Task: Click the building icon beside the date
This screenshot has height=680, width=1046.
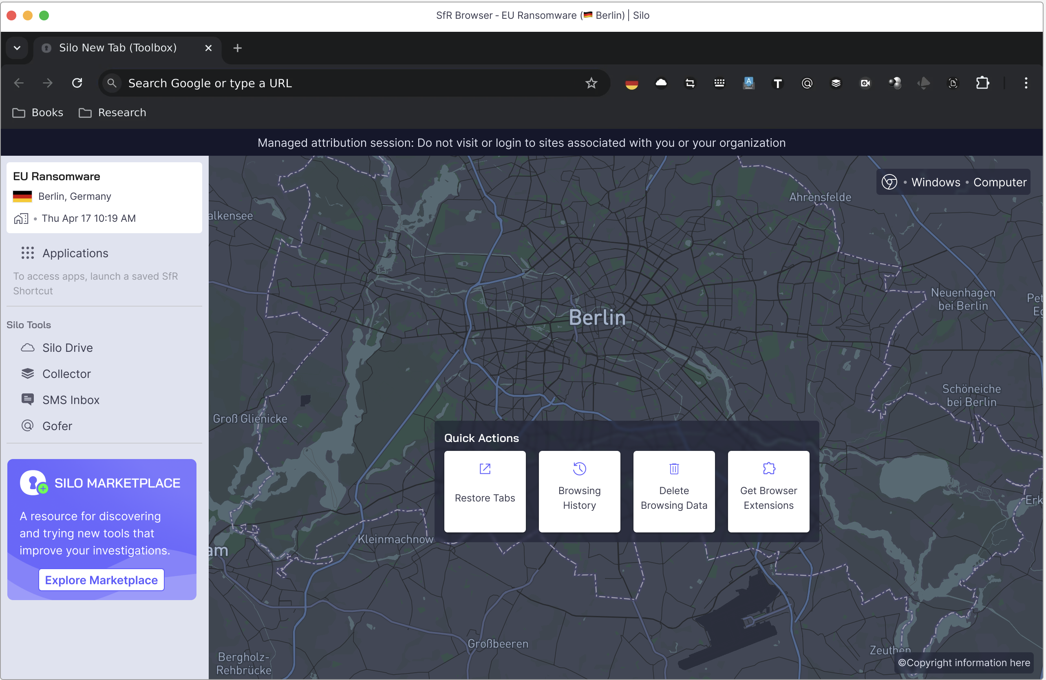Action: (21, 219)
